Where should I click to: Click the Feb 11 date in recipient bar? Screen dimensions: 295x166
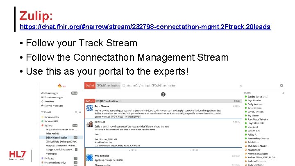click(237, 101)
